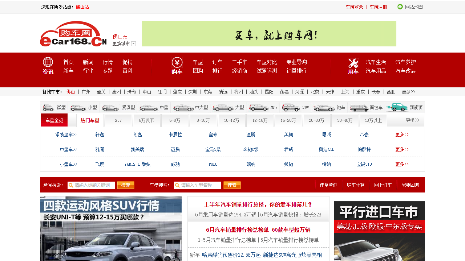The image size is (465, 261).
Task: Select the 中型 car type icon
Action: click(x=149, y=108)
